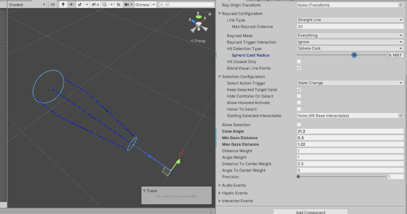407x214 pixels.
Task: Expand Interactor Events section
Action: coord(220,201)
